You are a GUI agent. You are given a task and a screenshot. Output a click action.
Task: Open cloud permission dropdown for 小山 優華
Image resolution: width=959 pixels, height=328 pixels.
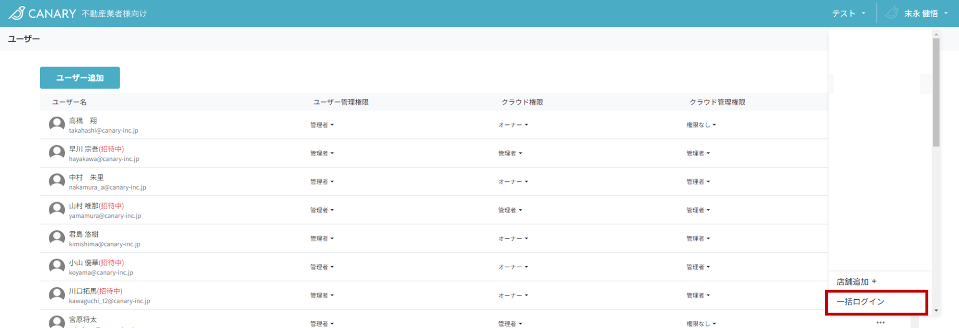(x=513, y=267)
